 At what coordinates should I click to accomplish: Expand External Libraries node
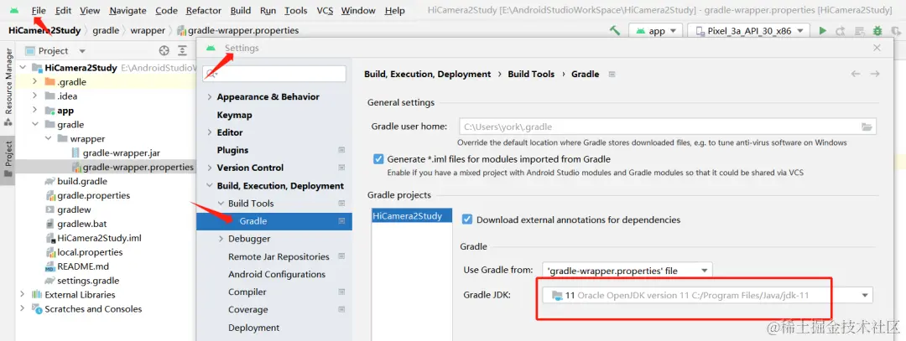22,295
